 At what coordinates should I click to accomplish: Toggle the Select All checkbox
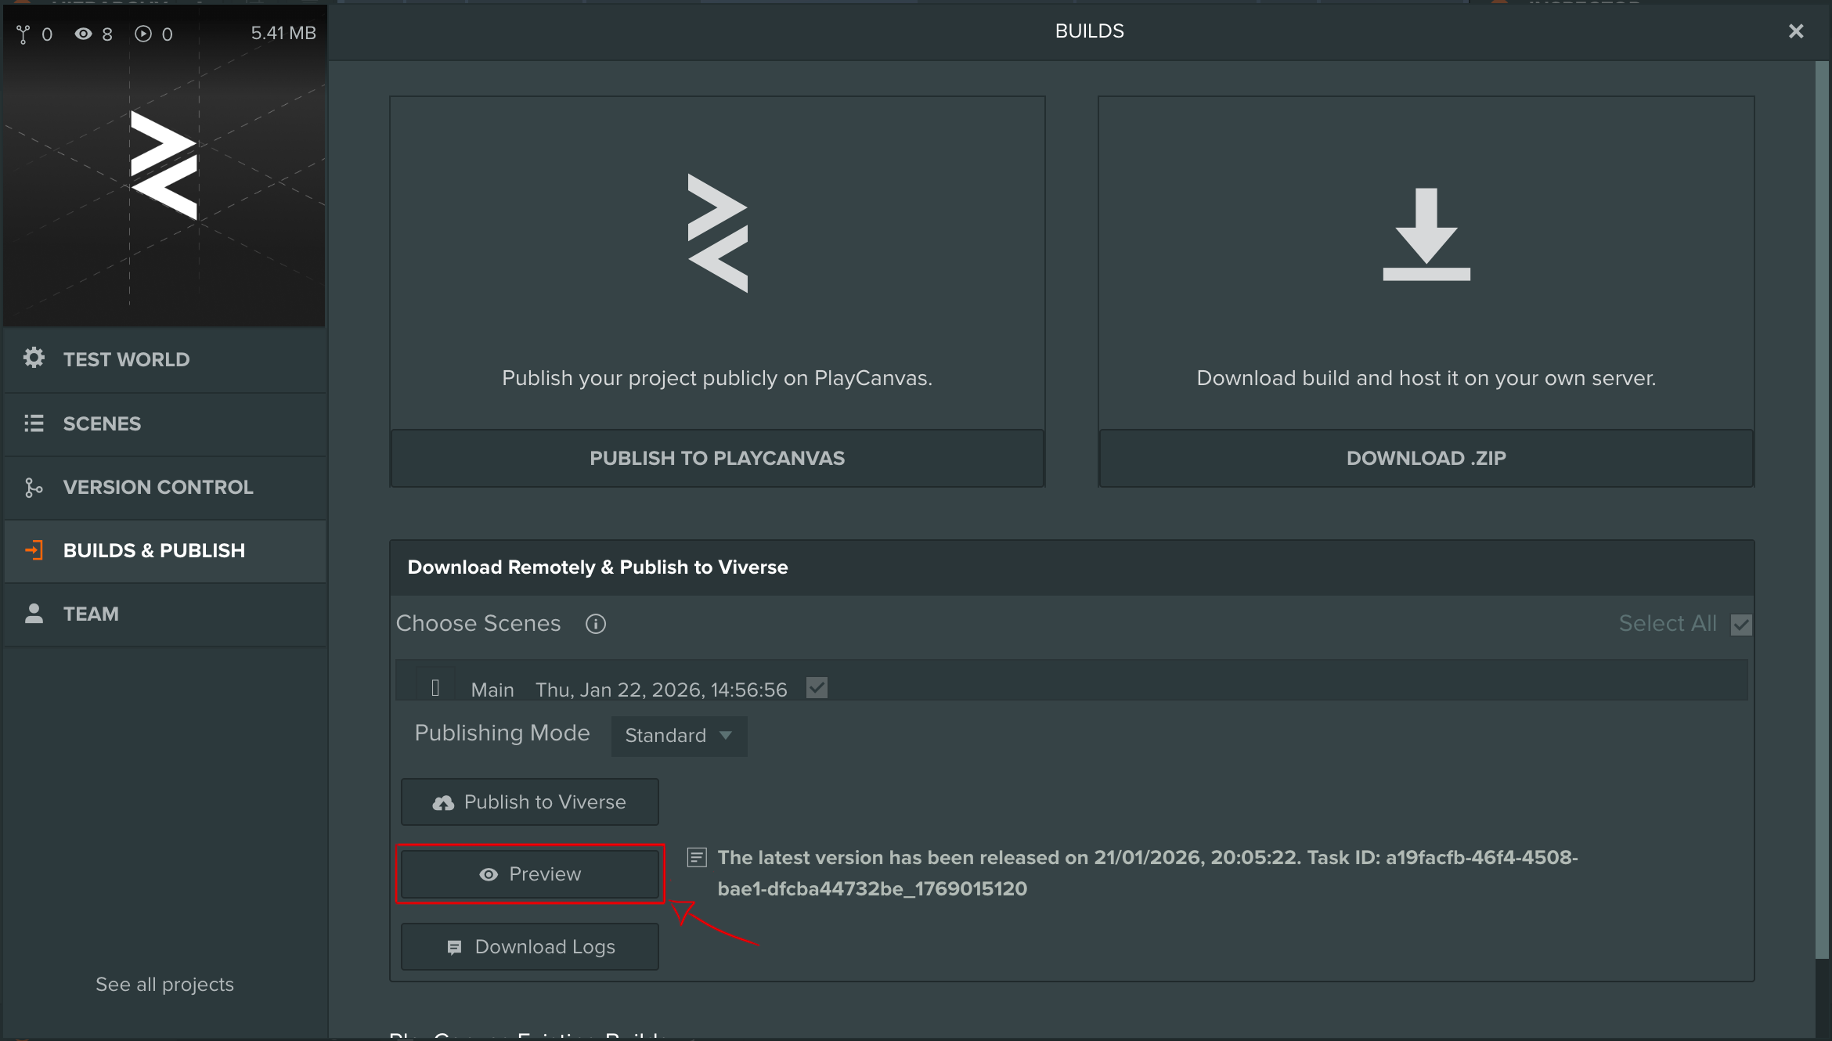click(1741, 625)
